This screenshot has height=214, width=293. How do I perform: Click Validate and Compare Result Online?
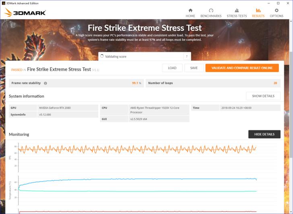coord(242,68)
